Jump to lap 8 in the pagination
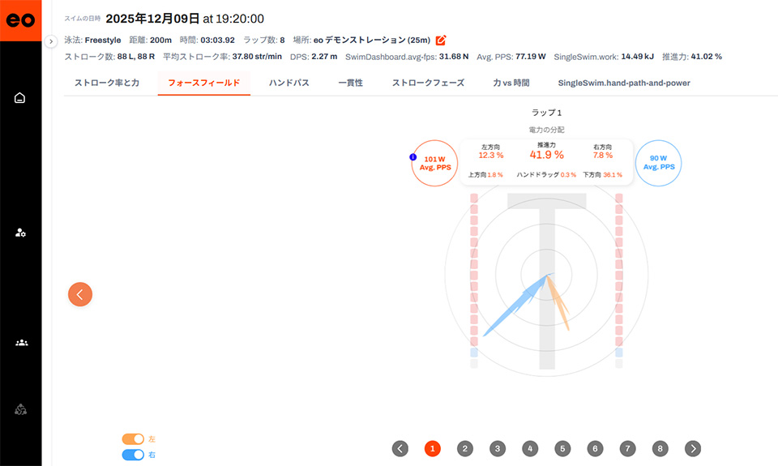 (660, 448)
